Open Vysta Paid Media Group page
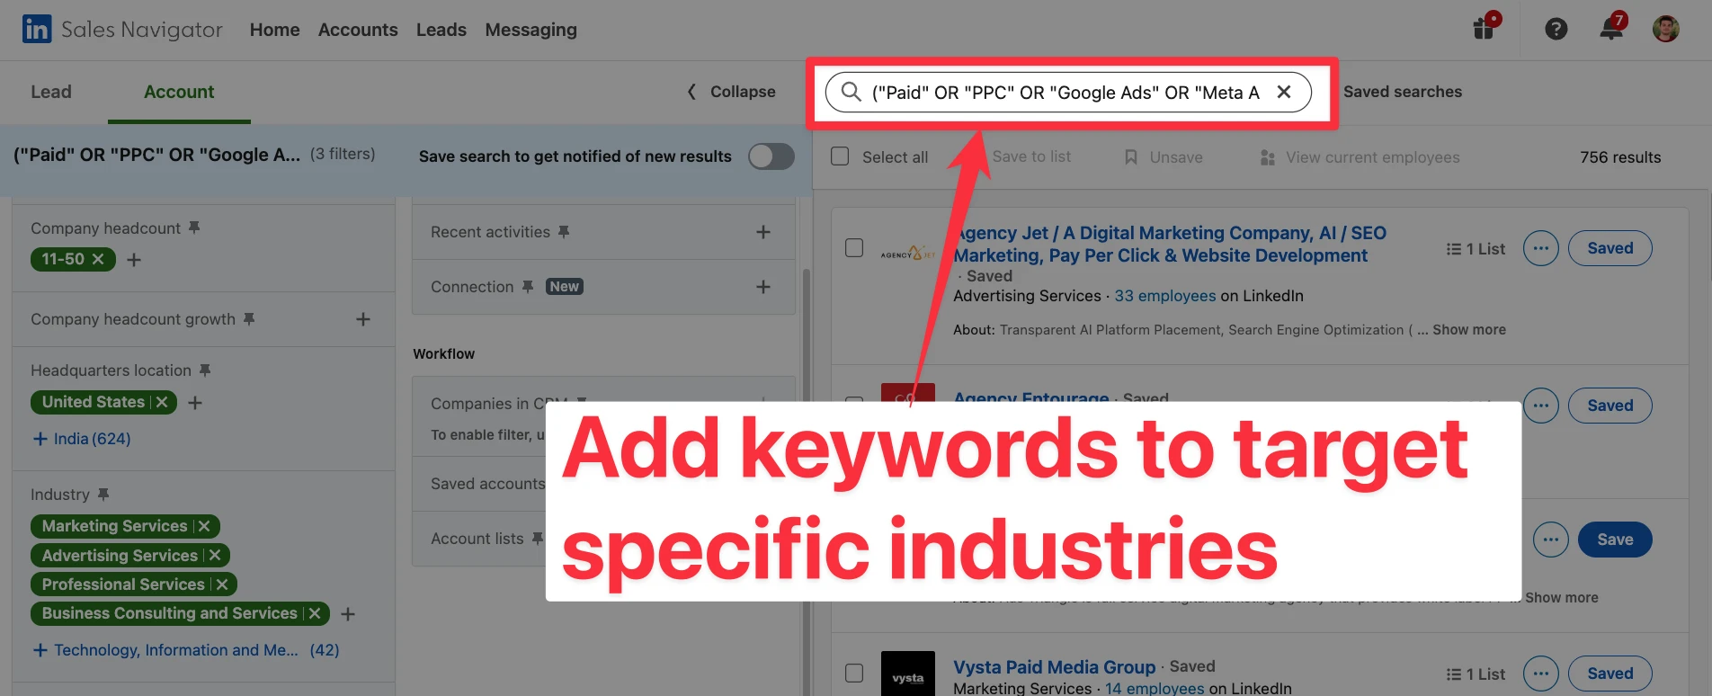This screenshot has height=696, width=1712. coord(1054,667)
